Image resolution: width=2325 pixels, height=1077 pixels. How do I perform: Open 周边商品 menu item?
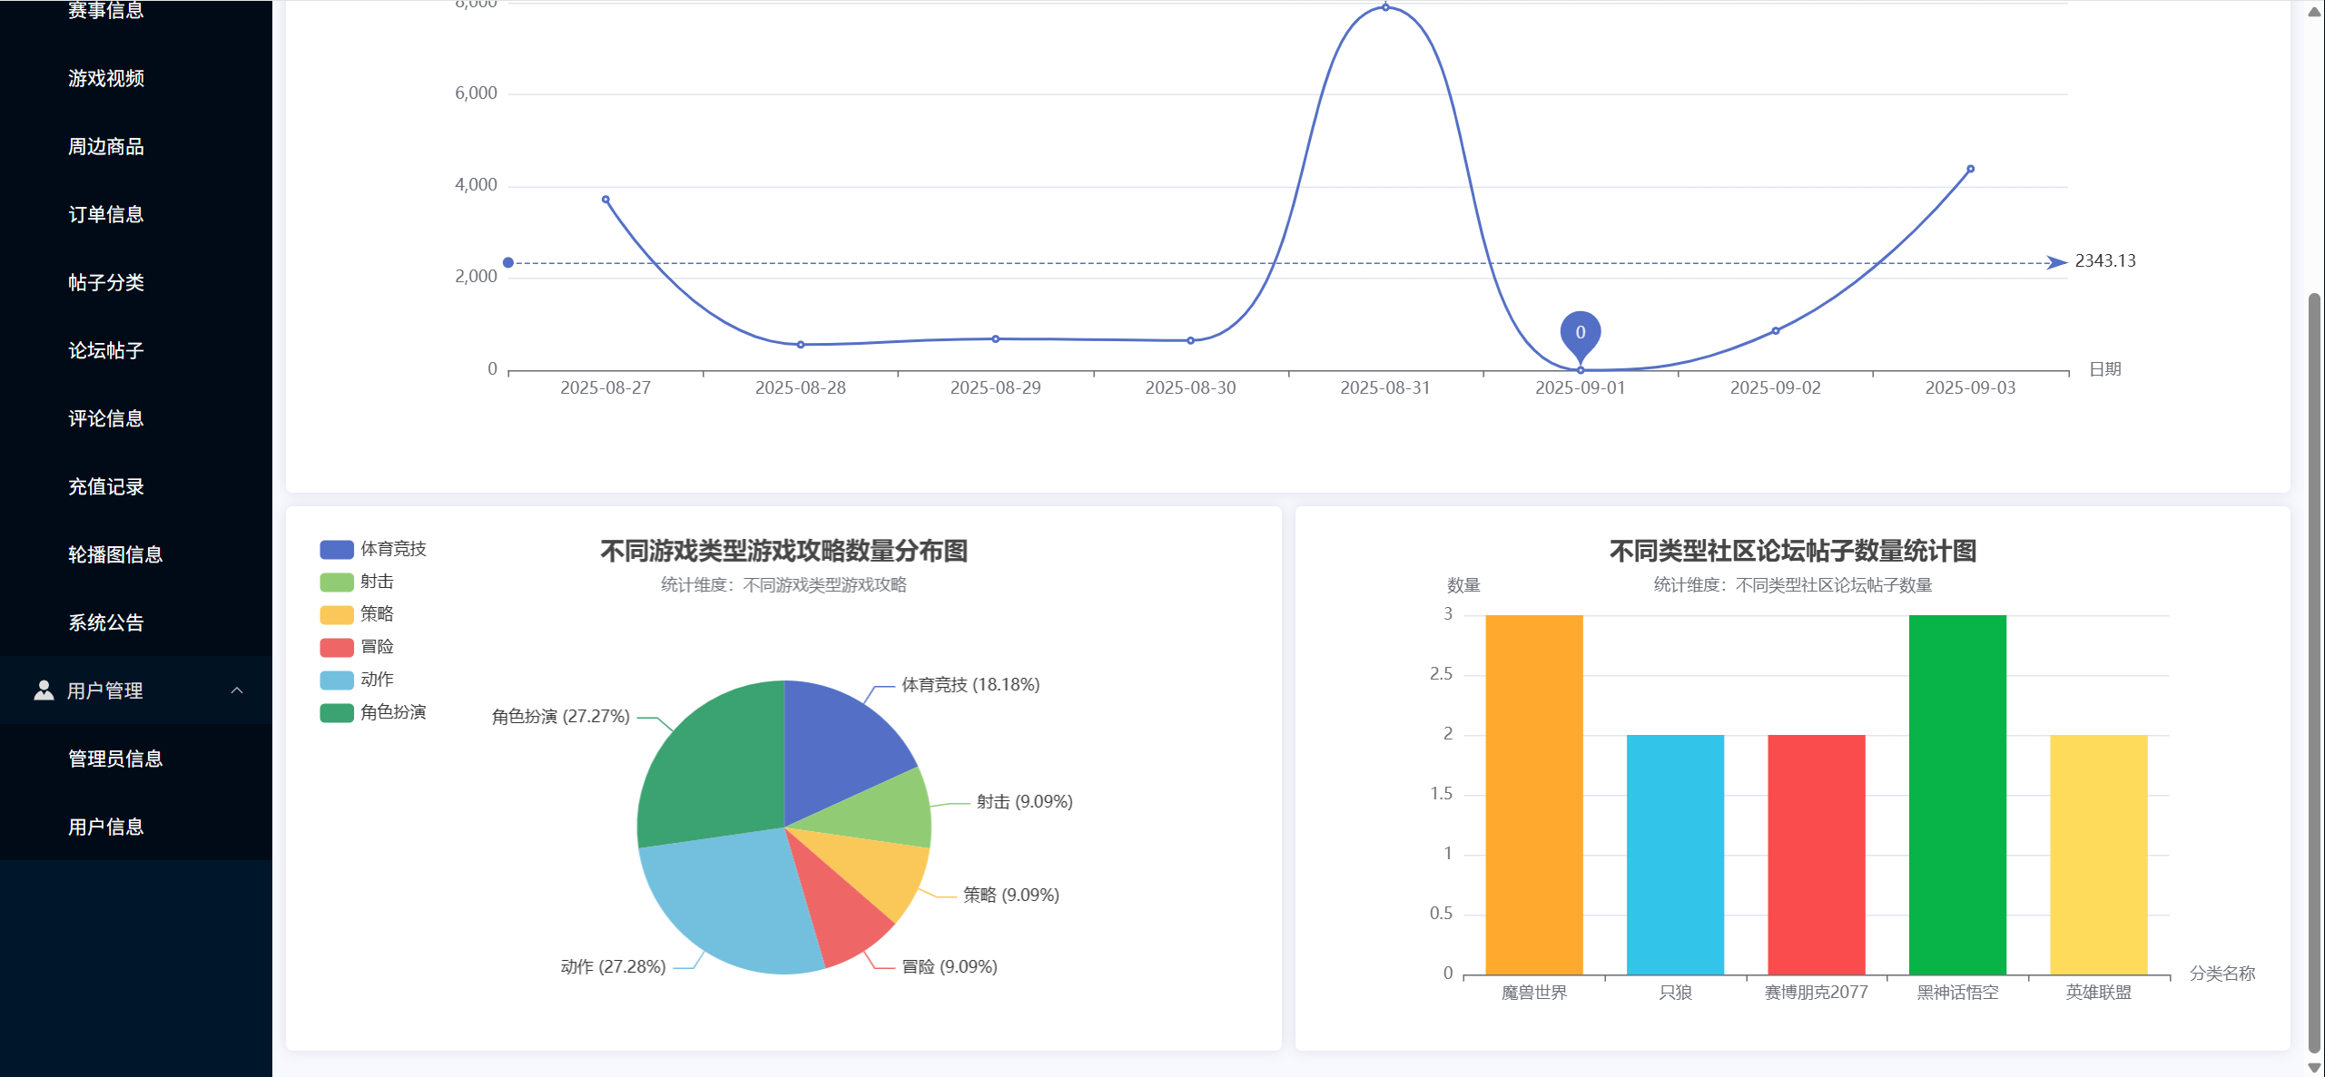pyautogui.click(x=106, y=146)
